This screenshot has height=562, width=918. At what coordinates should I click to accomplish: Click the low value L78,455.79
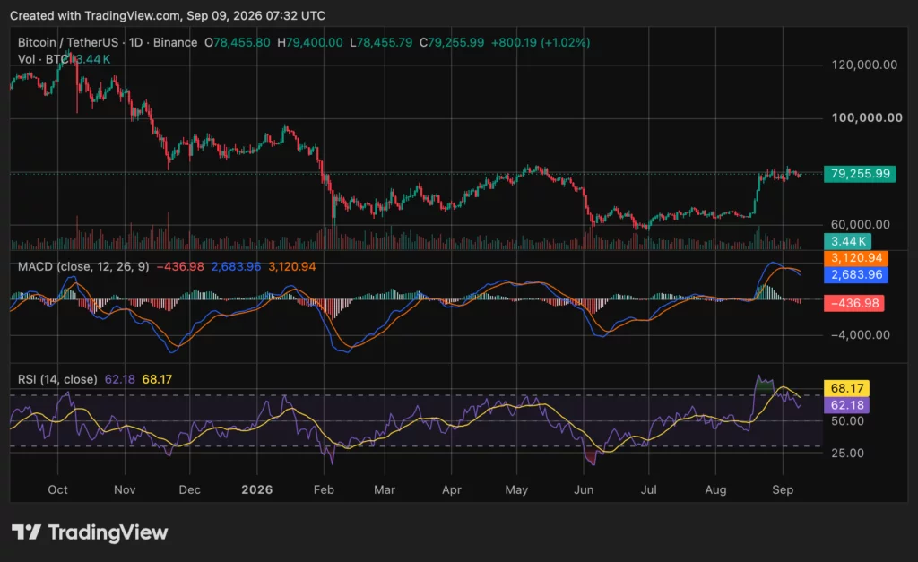[x=381, y=43]
